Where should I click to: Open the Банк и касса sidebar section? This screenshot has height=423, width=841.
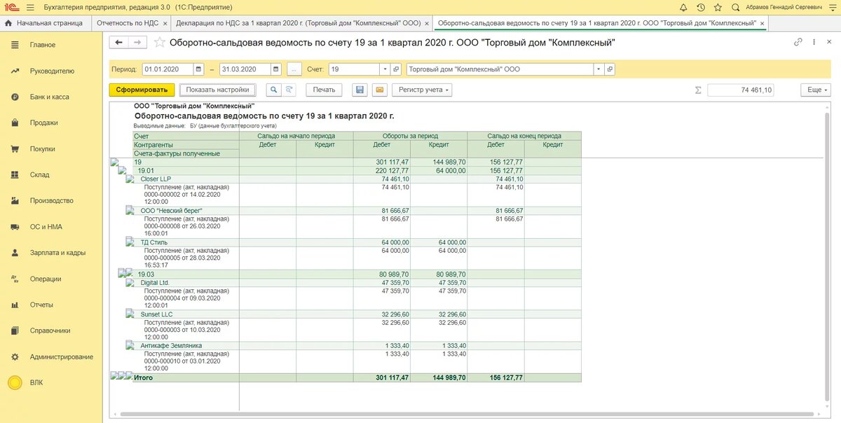tap(49, 97)
